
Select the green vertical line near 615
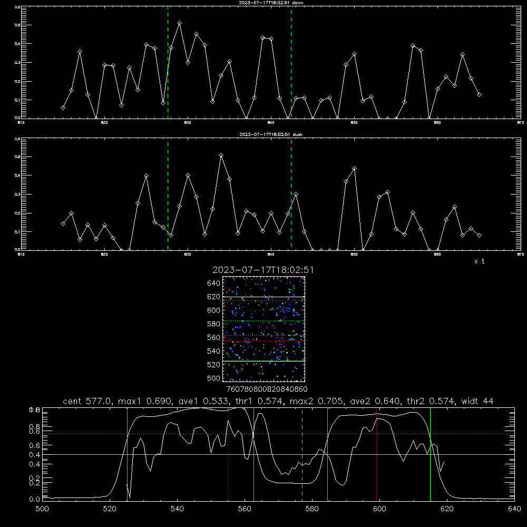click(x=430, y=454)
